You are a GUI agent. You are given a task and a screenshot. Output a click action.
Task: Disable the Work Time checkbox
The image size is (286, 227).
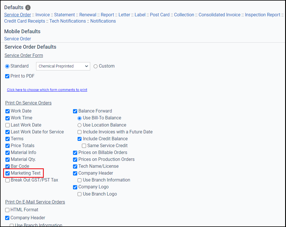pyautogui.click(x=7, y=118)
